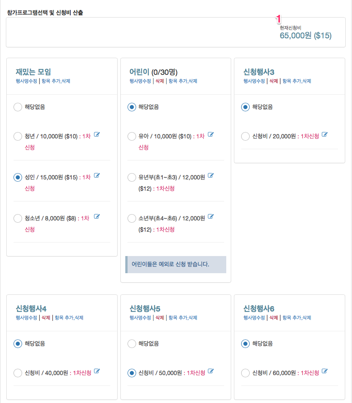Screen dimensions: 352x403
Task: Click edit icon next to 유아 10,000원 option
Action: tap(210, 134)
